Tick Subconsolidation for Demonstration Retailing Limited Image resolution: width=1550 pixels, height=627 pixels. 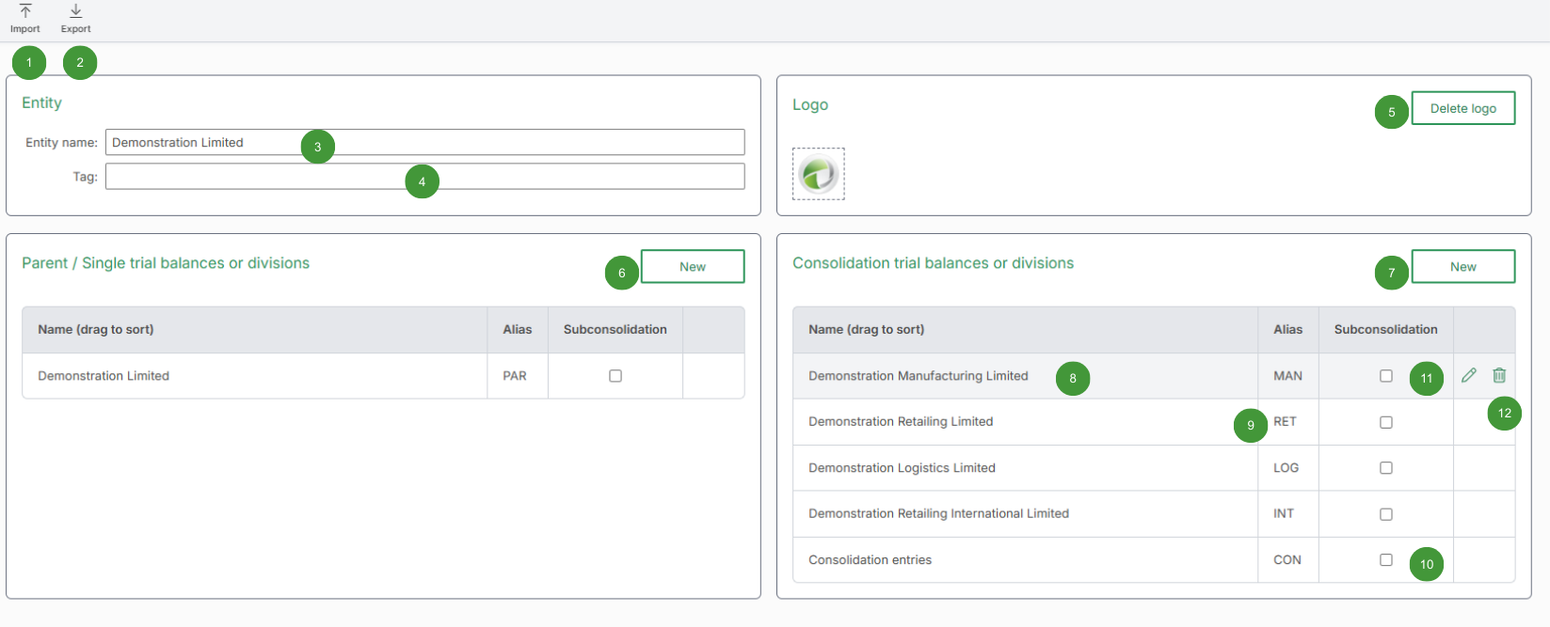point(1385,422)
